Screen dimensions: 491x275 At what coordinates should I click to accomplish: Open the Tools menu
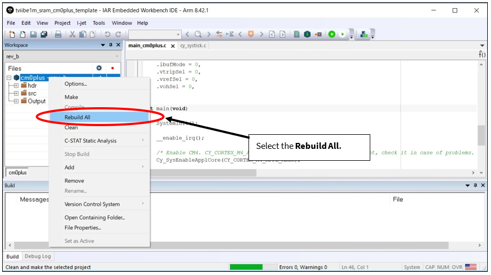[x=99, y=23]
